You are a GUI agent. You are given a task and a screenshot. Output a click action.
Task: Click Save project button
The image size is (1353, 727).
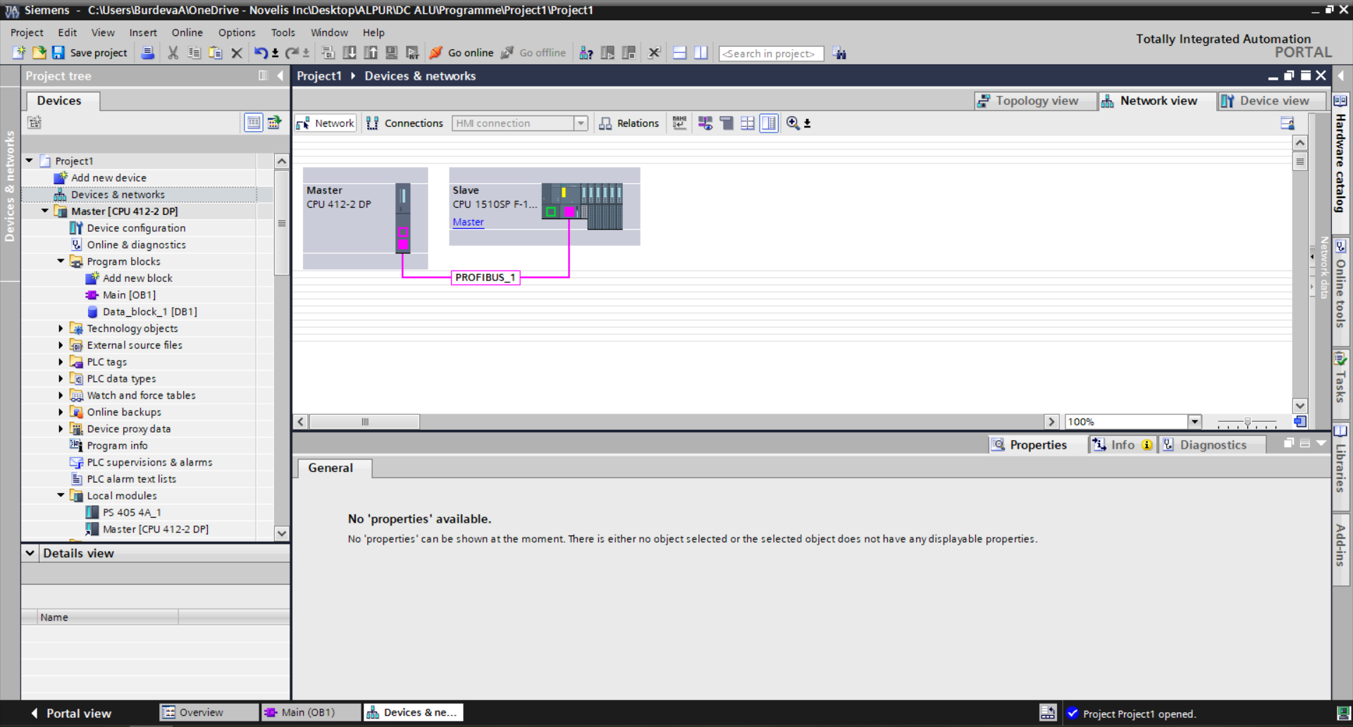[x=90, y=53]
